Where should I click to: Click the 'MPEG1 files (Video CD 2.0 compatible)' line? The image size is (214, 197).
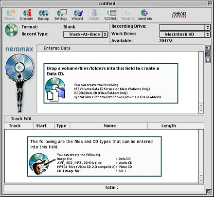tap(86, 167)
